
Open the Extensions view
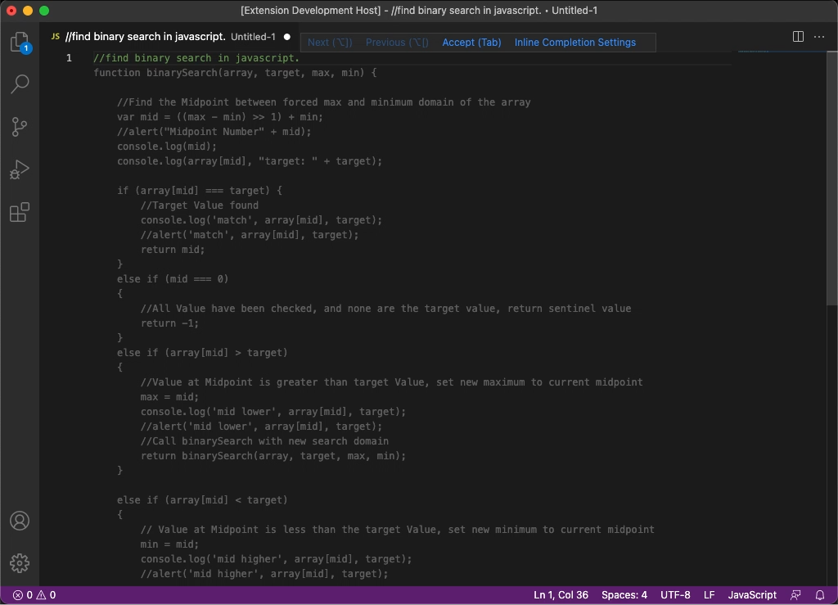point(20,212)
